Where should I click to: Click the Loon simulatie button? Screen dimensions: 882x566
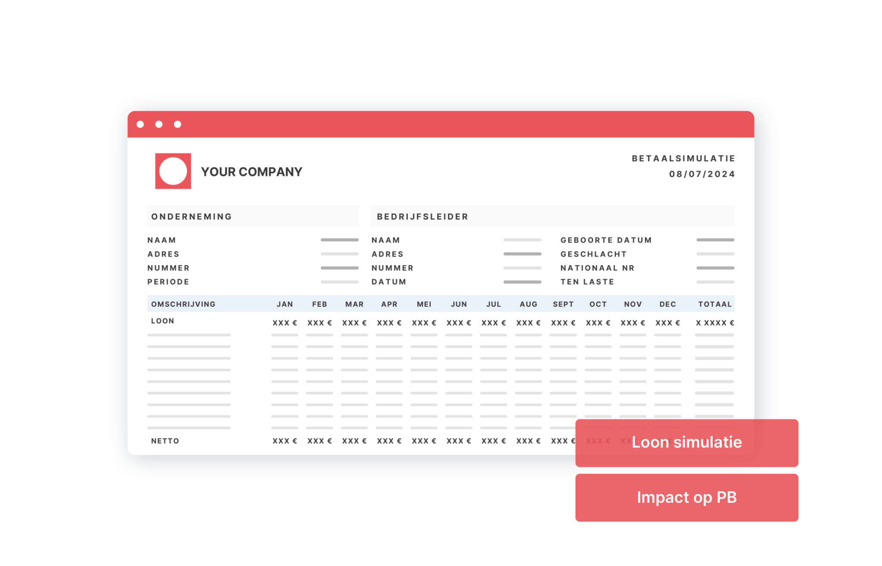click(687, 442)
